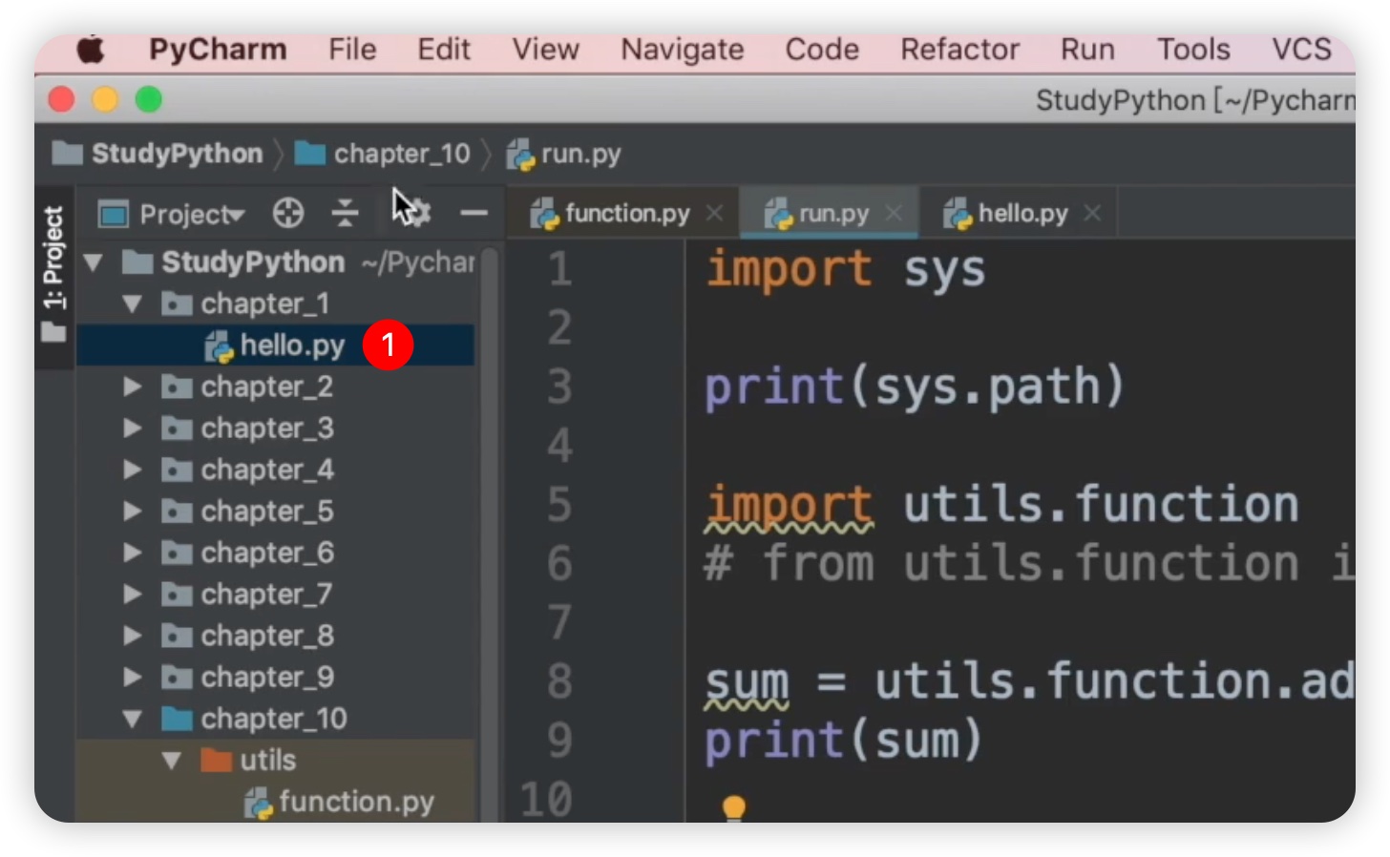Hide the Project panel with the minus icon
The width and height of the screenshot is (1390, 857).
click(474, 213)
